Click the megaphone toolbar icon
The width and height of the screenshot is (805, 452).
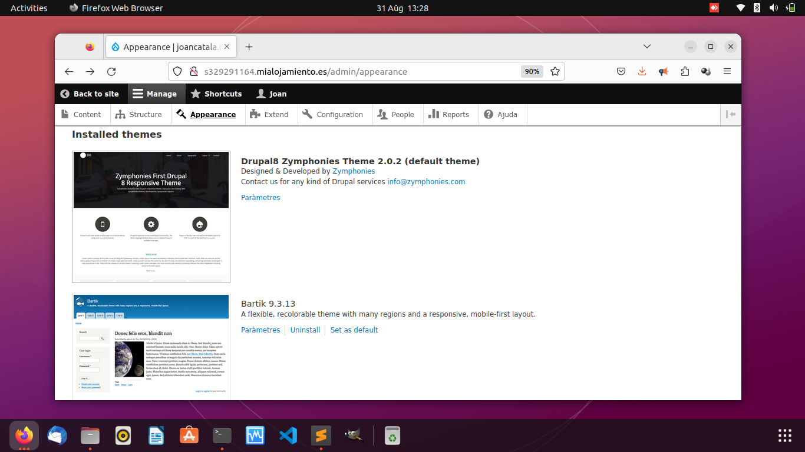pos(664,71)
